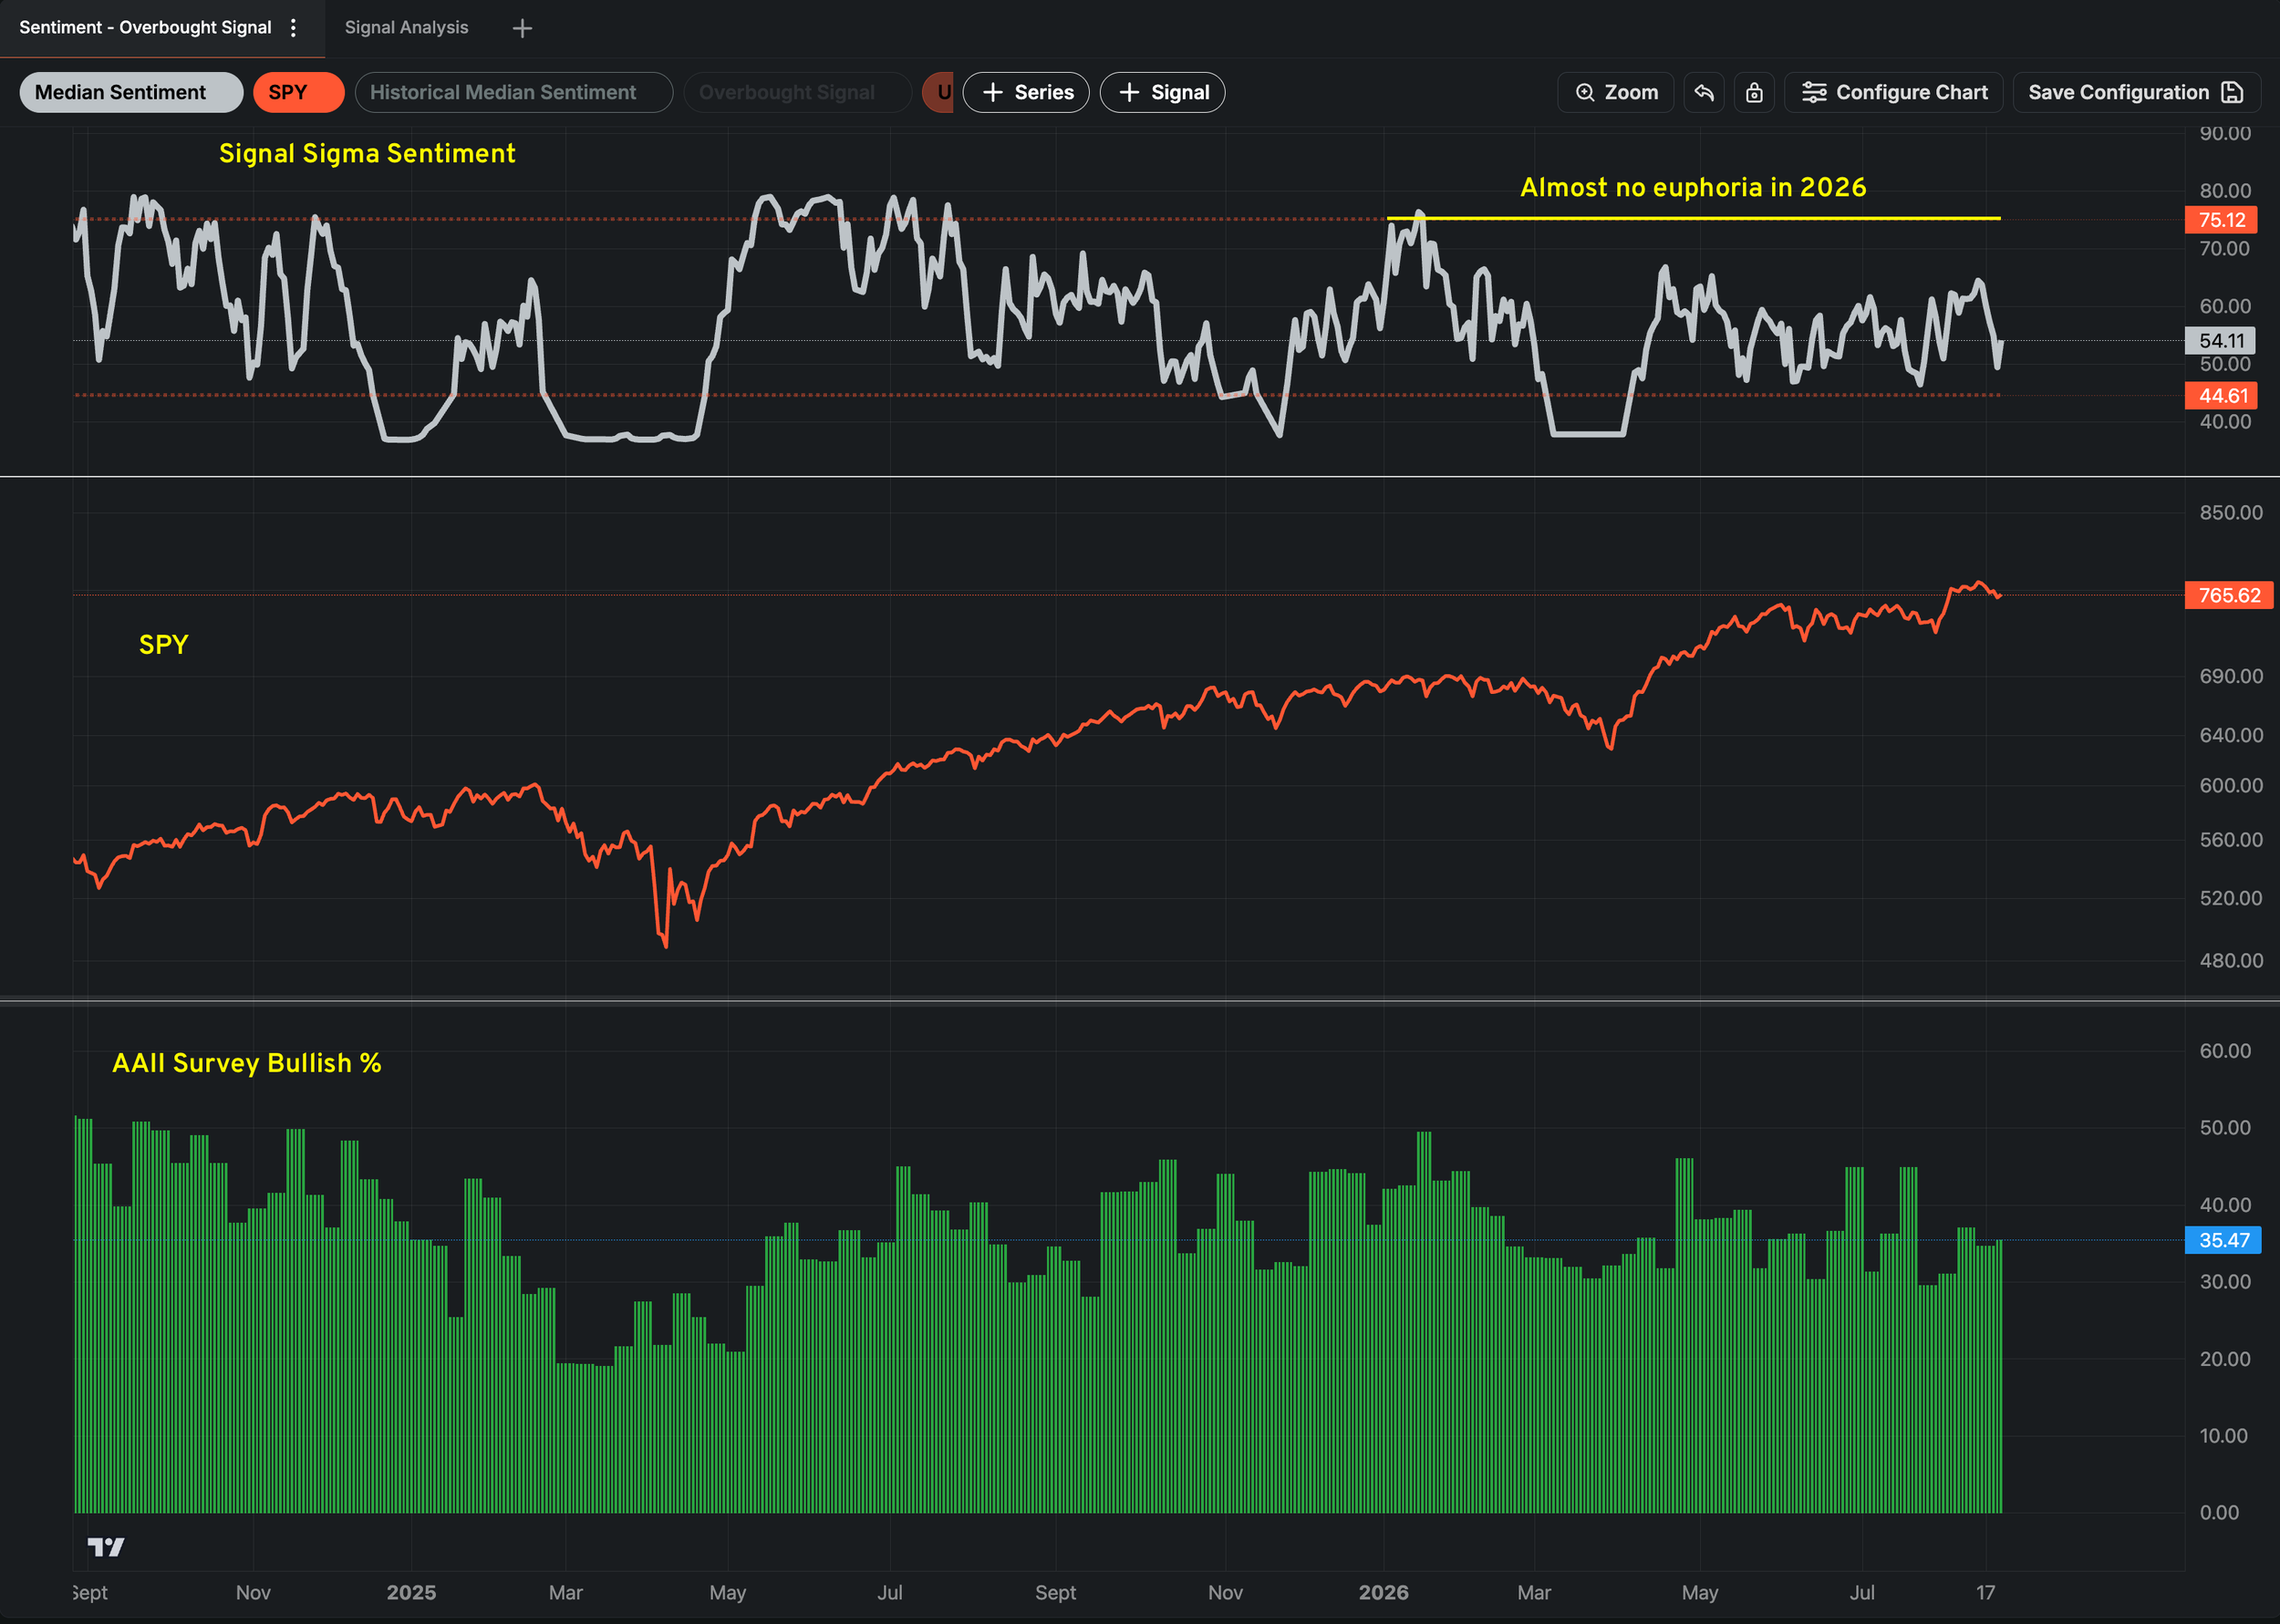
Task: Click the 600.00 tick on SPY price scale
Action: (2230, 785)
